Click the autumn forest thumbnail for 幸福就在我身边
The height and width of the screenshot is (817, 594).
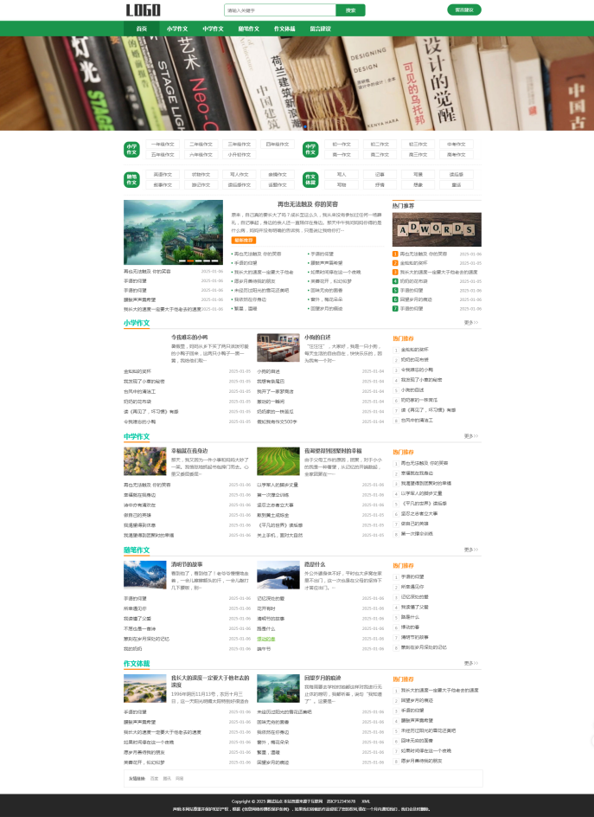144,461
